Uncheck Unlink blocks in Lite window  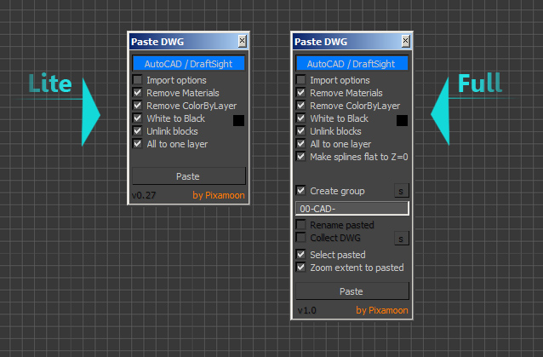pos(138,131)
